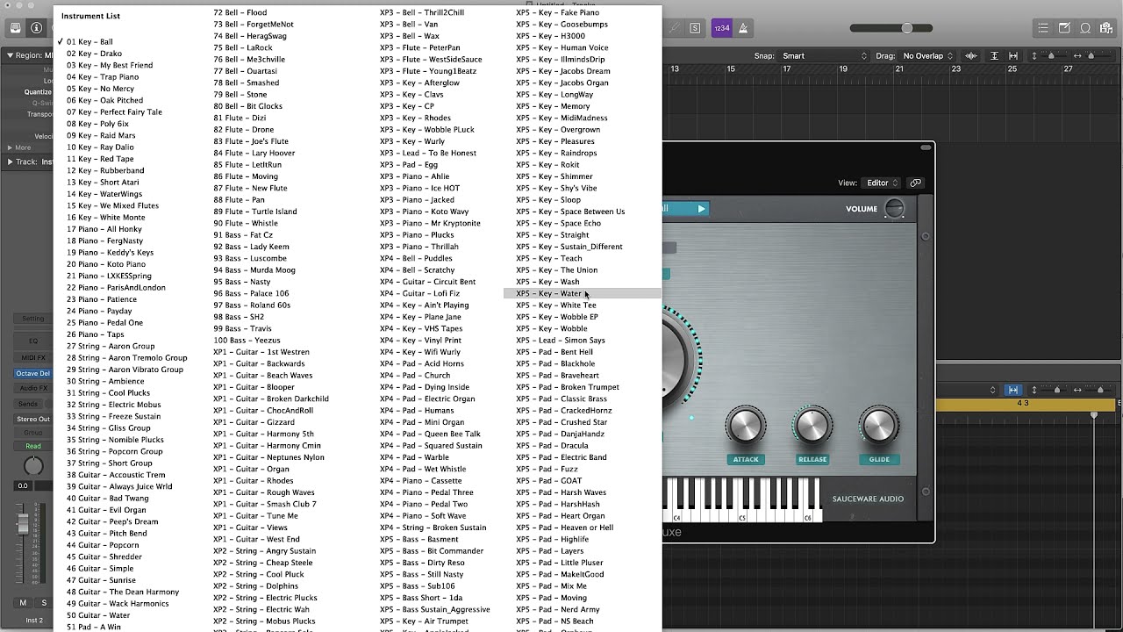
Task: Toggle the Mute M button on channel strip
Action: [x=23, y=602]
